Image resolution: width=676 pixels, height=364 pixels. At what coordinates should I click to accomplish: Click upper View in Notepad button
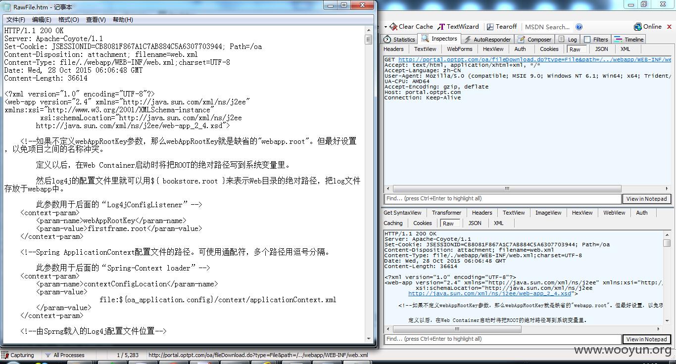[646, 199]
